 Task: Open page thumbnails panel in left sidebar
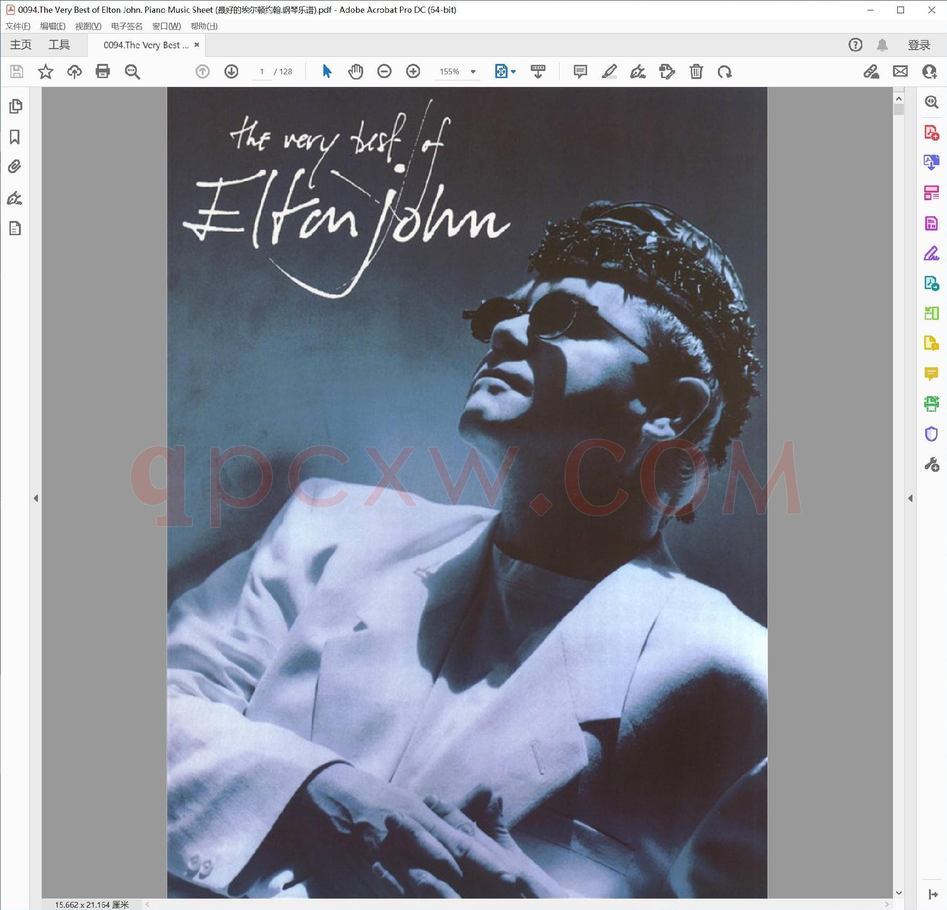tap(15, 106)
